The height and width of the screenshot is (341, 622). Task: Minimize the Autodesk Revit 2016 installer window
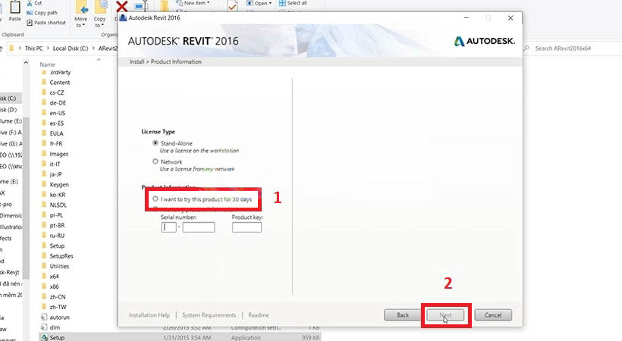click(x=466, y=18)
